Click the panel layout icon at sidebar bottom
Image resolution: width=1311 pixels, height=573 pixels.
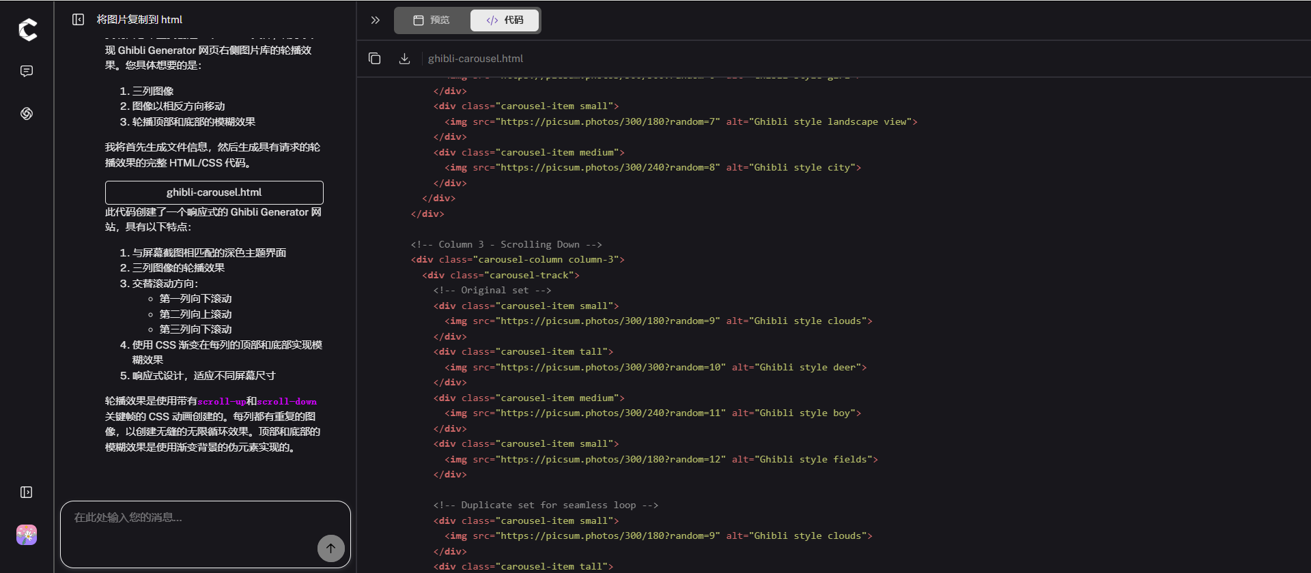27,493
